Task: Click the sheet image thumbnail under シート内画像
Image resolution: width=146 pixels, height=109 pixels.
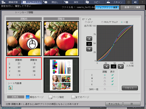Action: tap(10, 88)
